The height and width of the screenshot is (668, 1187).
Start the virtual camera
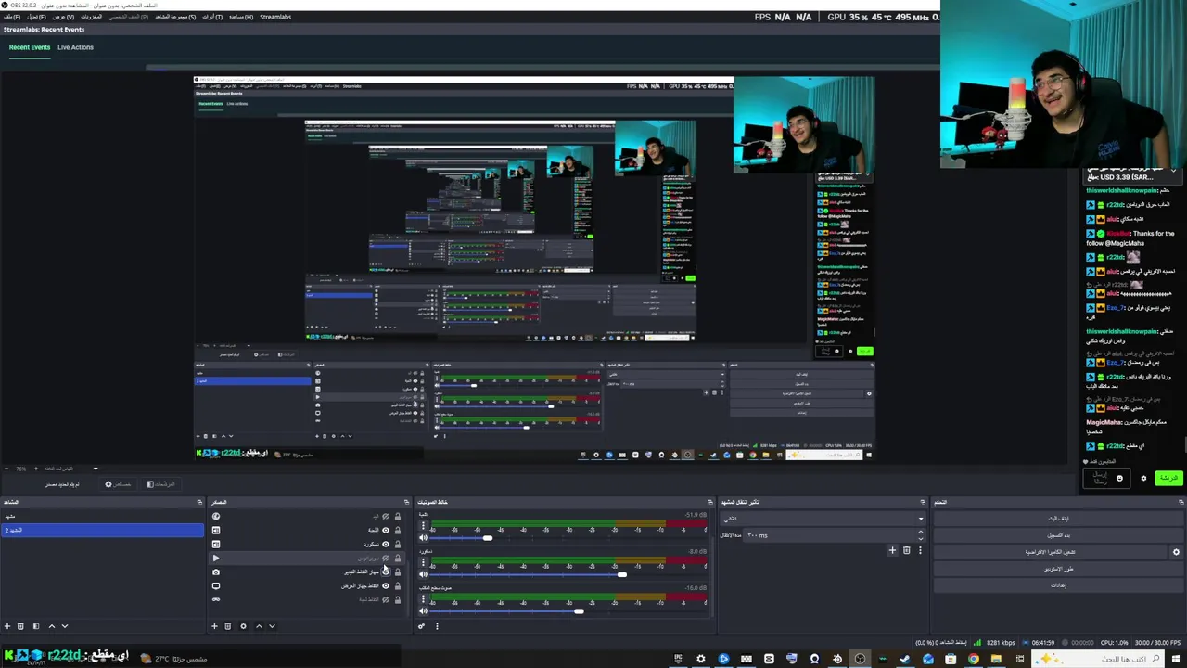point(1051,552)
